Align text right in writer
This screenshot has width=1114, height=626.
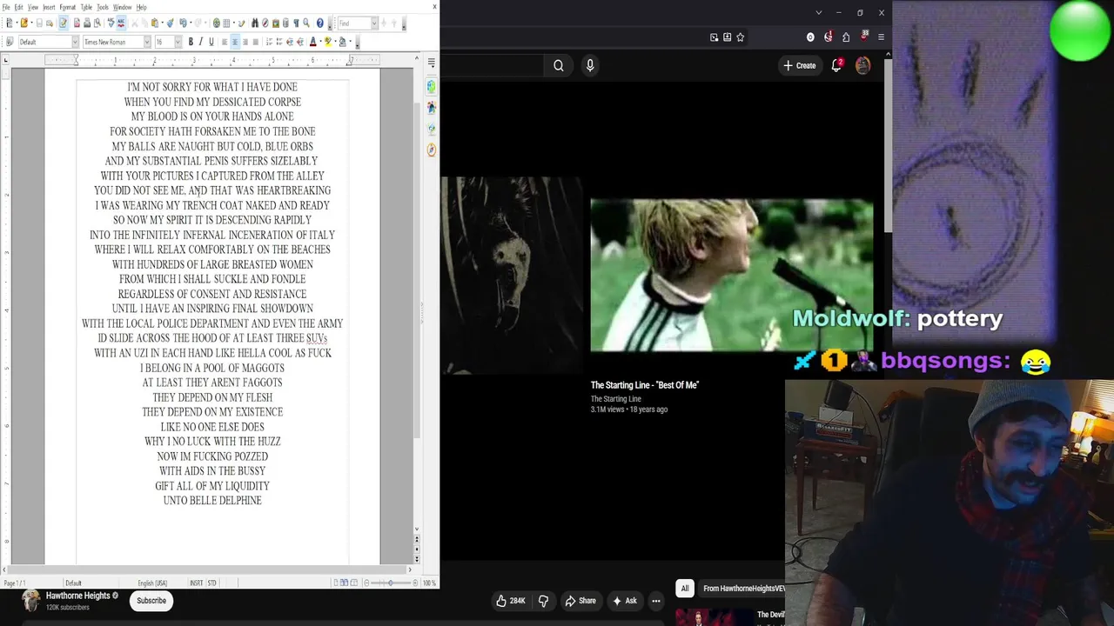pyautogui.click(x=245, y=42)
